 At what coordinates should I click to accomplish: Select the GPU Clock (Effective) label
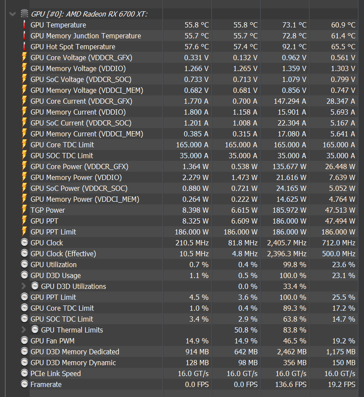(x=63, y=254)
